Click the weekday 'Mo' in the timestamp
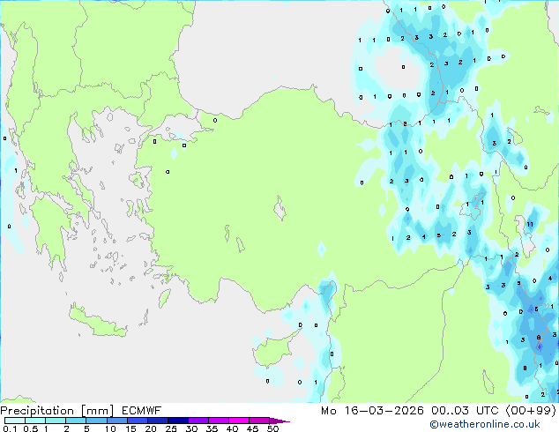The width and height of the screenshot is (559, 432). click(328, 411)
